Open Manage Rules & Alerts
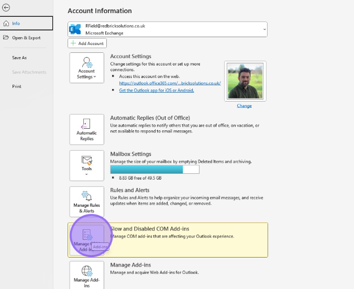This screenshot has width=354, height=289. click(x=87, y=202)
